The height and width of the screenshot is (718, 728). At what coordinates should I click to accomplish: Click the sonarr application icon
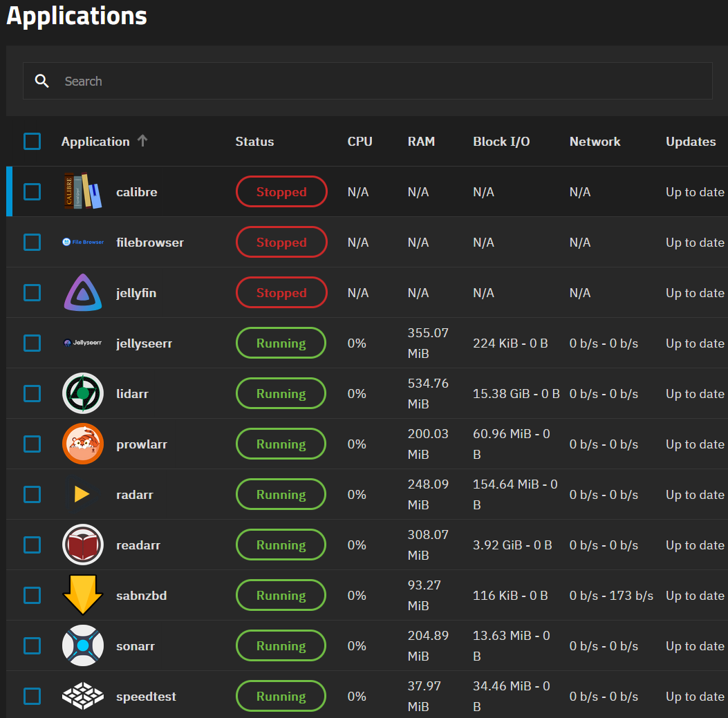(x=82, y=645)
